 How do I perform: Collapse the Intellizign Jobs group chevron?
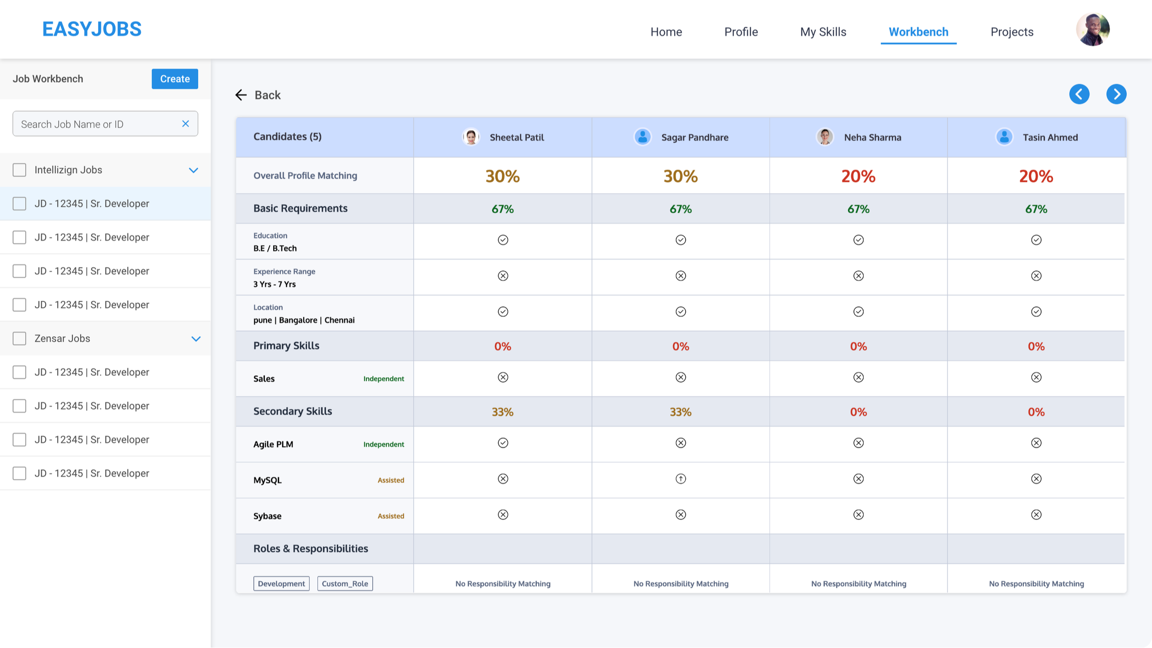tap(194, 170)
